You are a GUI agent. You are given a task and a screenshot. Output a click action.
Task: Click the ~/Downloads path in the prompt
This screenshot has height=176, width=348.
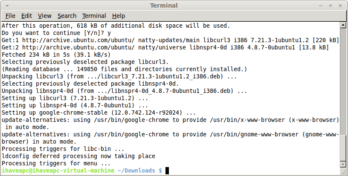136,170
